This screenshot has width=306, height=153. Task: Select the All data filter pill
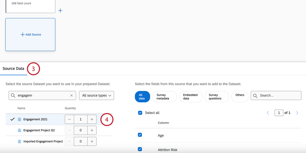pos(143,96)
